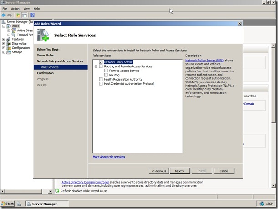Screen dimensions: 278x209
Task: Expand the Diagnostics tree node
Action: [x=4, y=43]
